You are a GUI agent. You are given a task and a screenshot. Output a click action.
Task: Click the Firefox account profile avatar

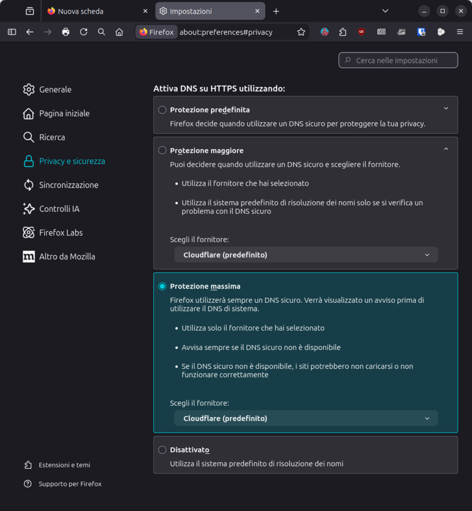(x=325, y=32)
